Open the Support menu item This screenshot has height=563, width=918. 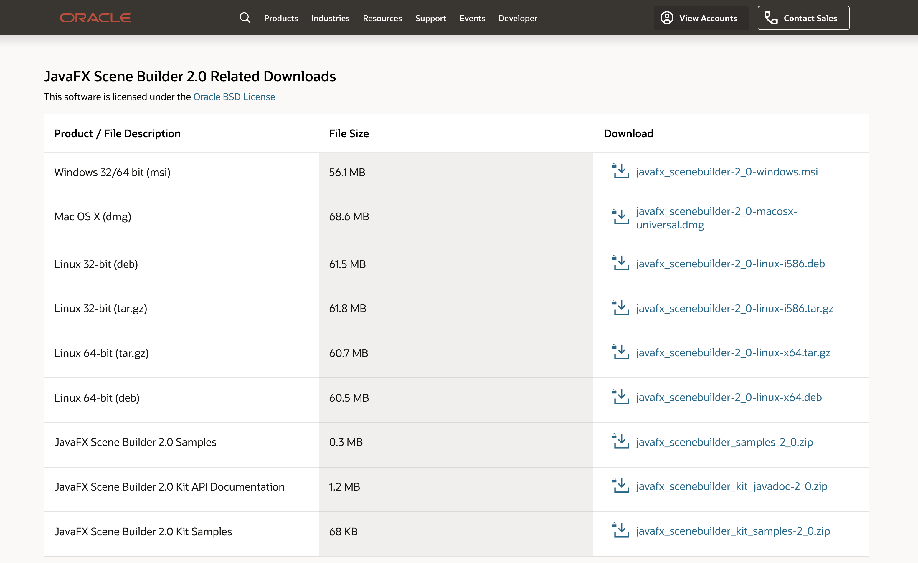[430, 18]
